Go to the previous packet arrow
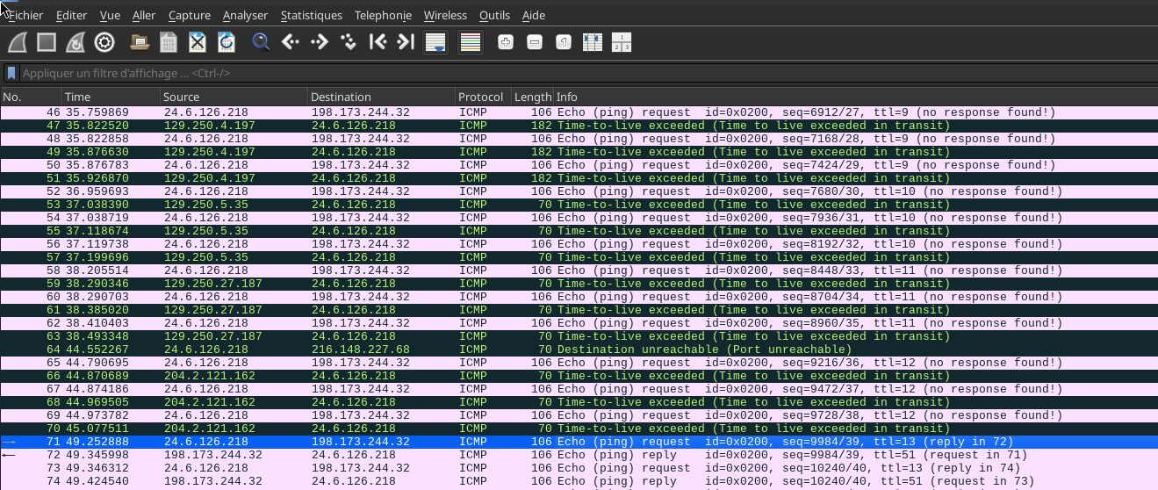This screenshot has height=490, width=1158. [291, 41]
